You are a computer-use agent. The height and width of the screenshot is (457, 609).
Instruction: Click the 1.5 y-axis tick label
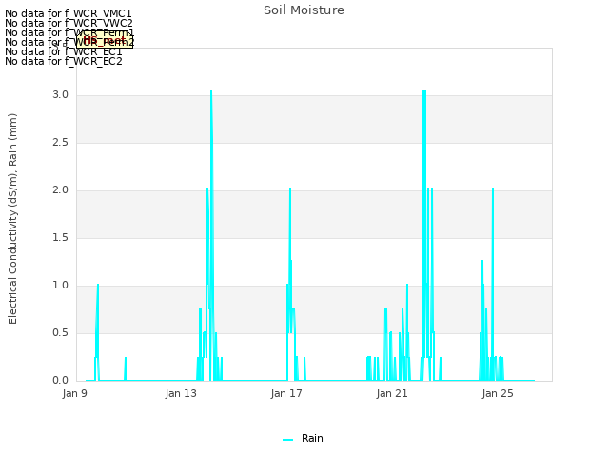tap(60, 238)
